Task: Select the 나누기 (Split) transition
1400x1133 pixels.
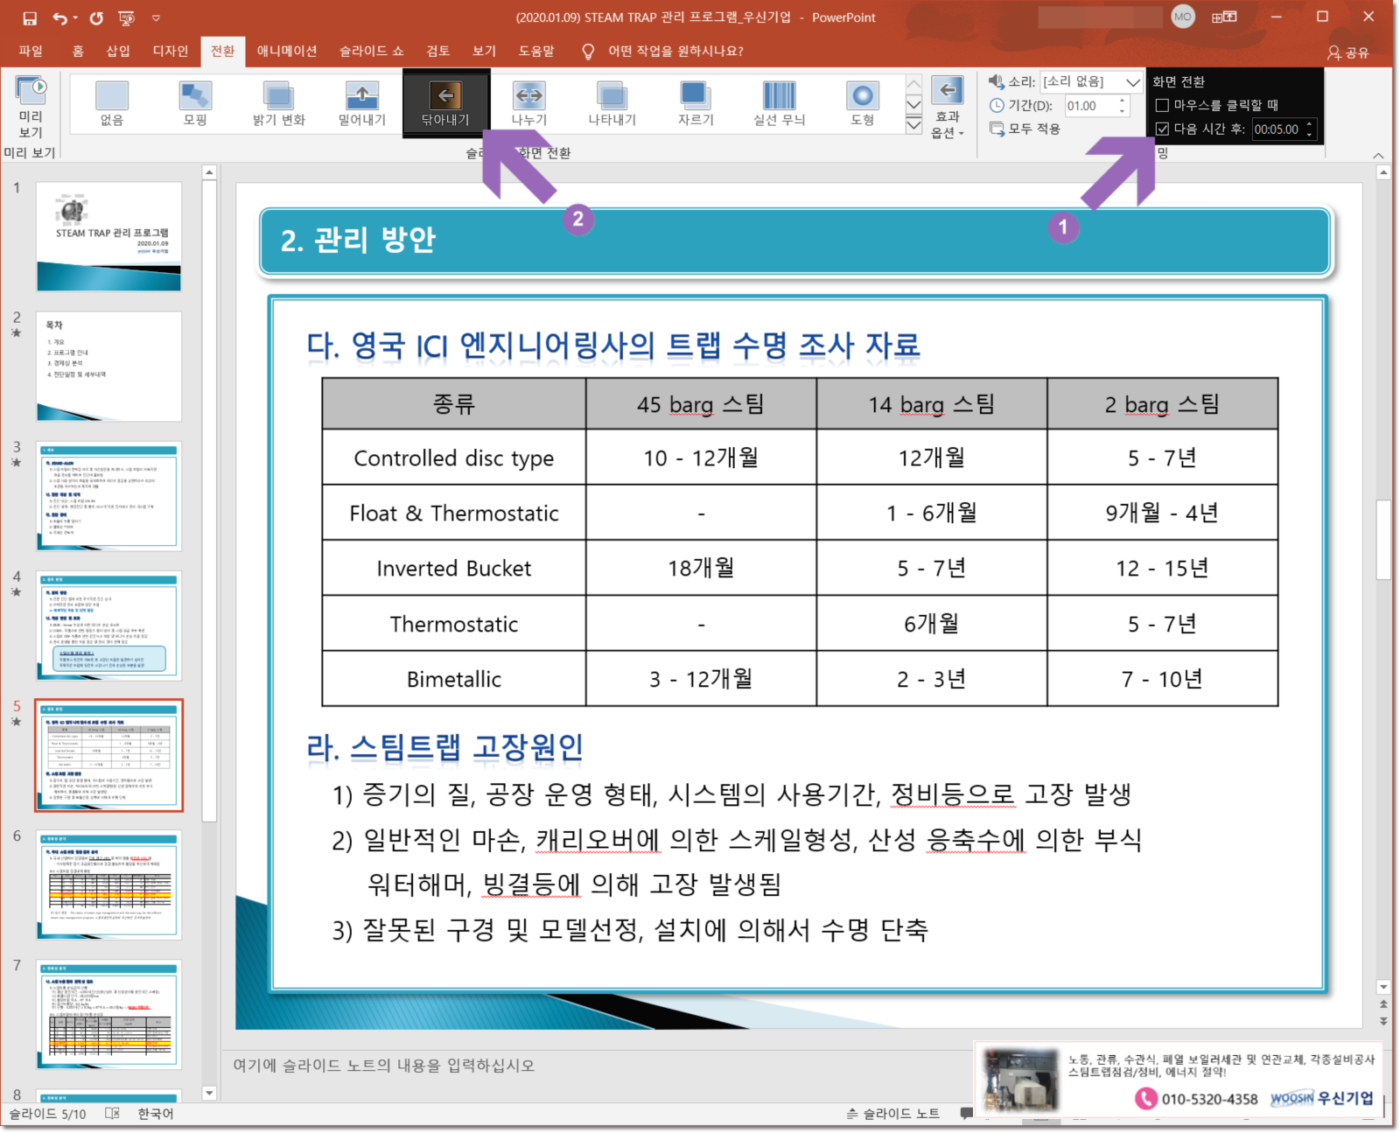Action: tap(528, 104)
